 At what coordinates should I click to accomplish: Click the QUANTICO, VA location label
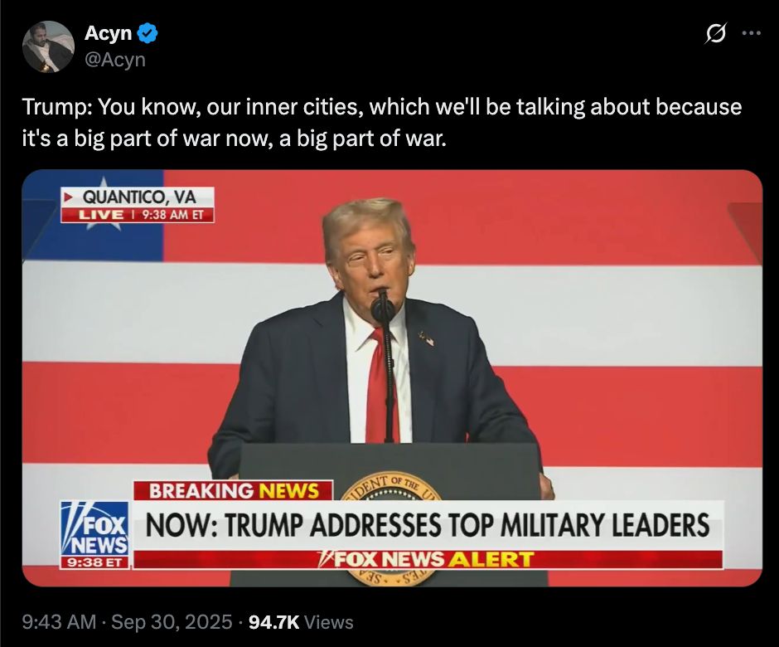(x=138, y=197)
